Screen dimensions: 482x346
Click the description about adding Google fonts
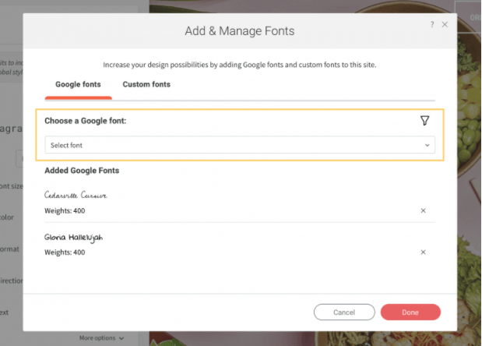point(240,65)
